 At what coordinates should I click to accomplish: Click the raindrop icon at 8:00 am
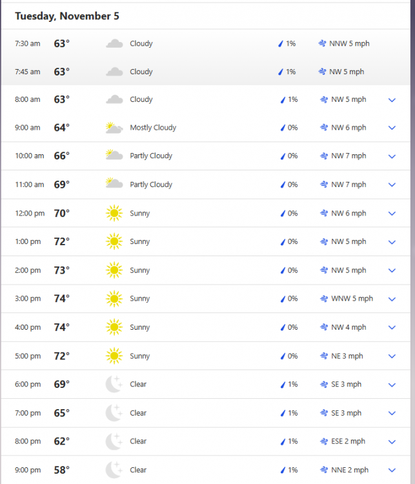[x=283, y=100]
